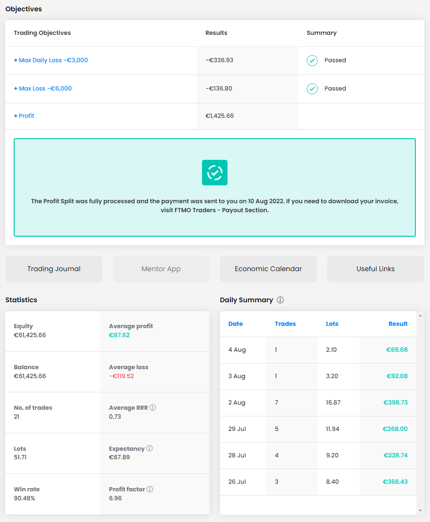Show info for Daily Summary
The width and height of the screenshot is (430, 522).
280,300
